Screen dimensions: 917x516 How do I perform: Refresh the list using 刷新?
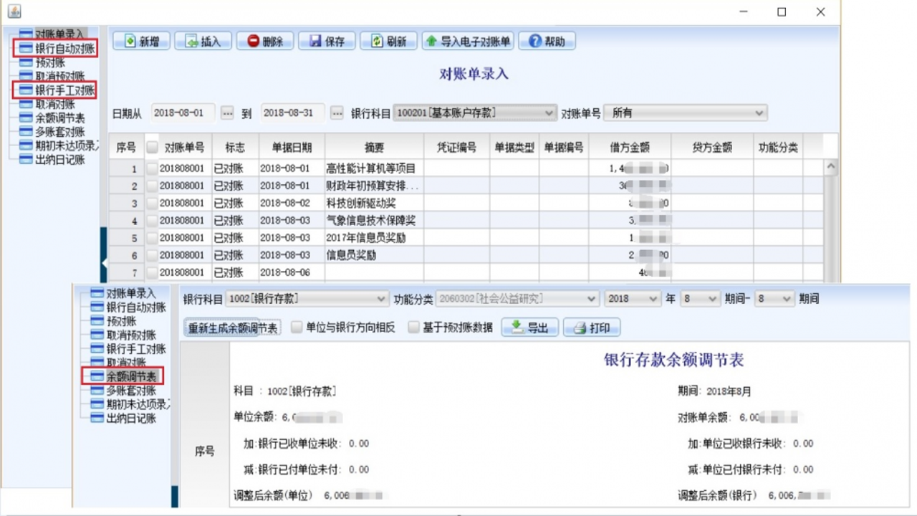(388, 42)
